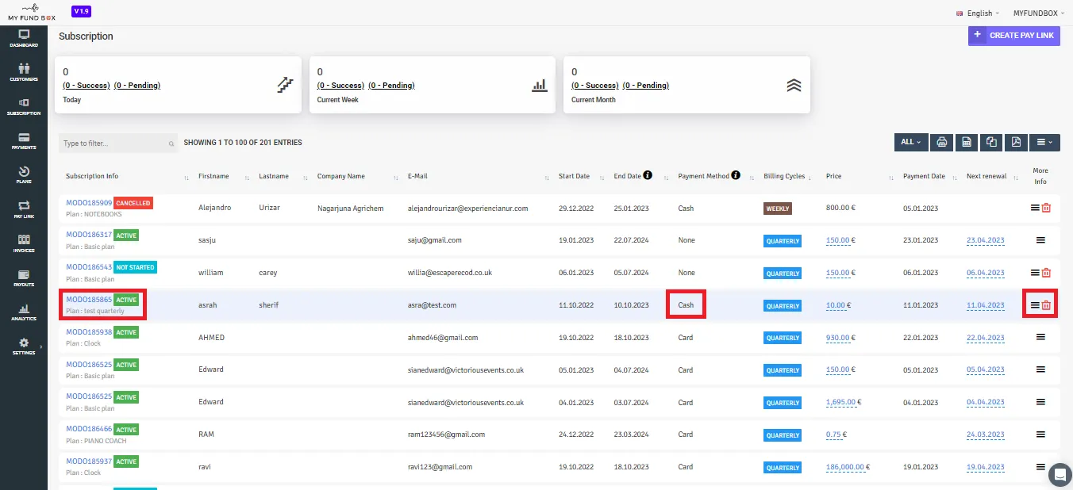Open more info menu for AHMED's row
This screenshot has width=1073, height=490.
pyautogui.click(x=1040, y=337)
